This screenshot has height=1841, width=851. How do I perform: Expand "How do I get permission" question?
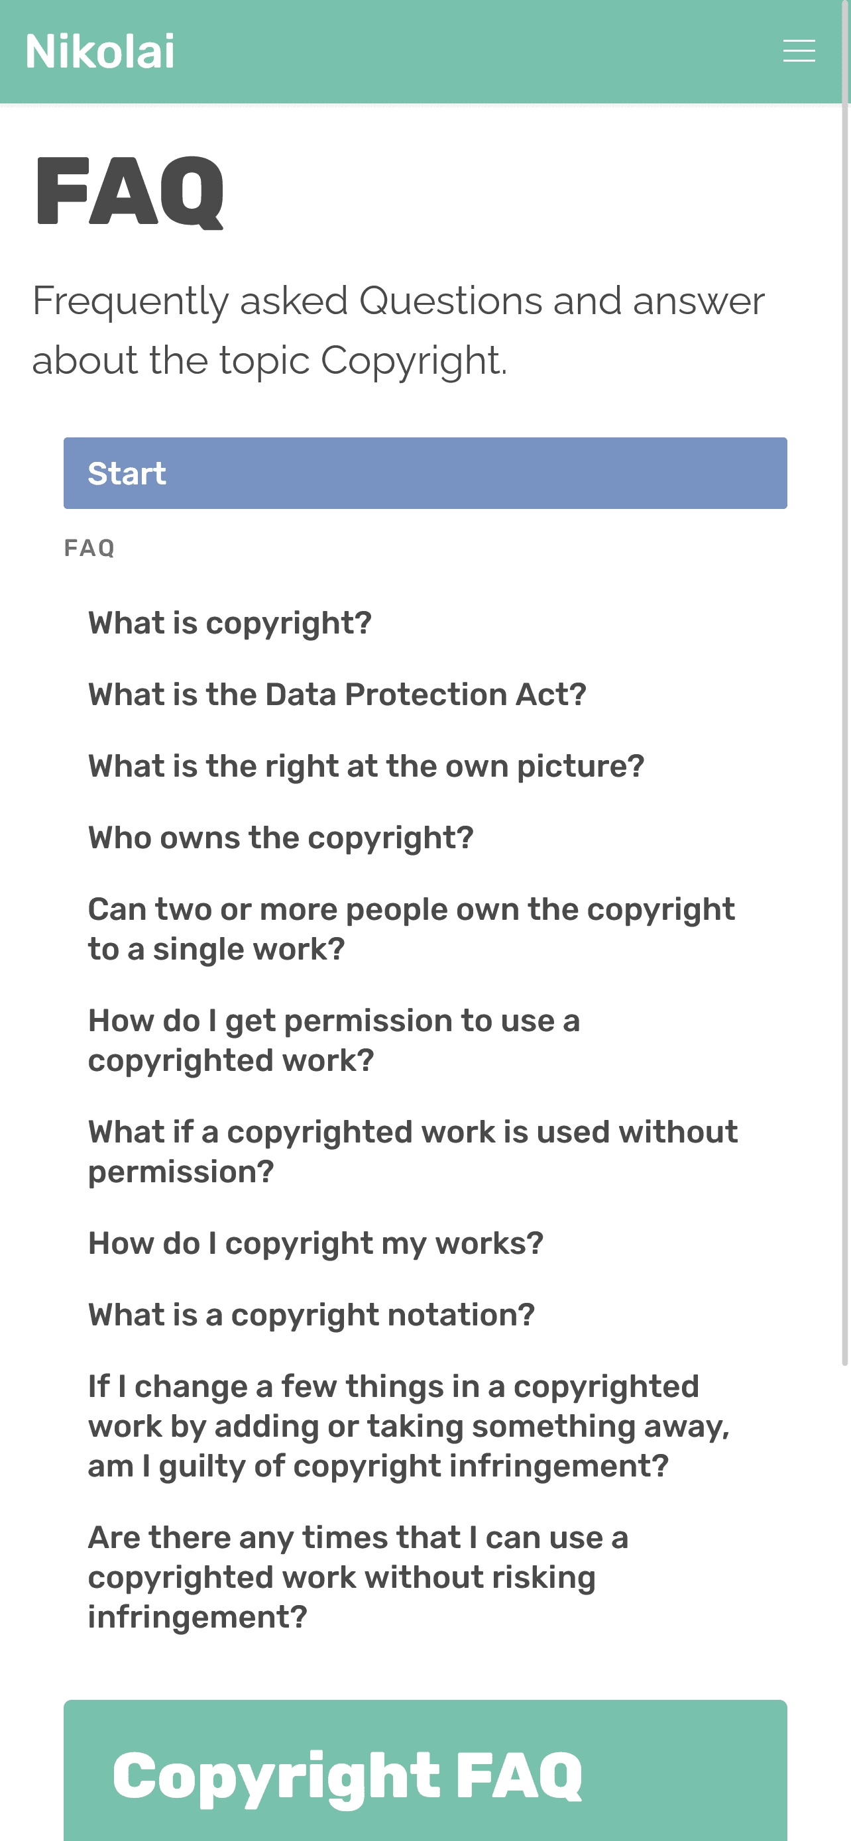pos(335,1040)
